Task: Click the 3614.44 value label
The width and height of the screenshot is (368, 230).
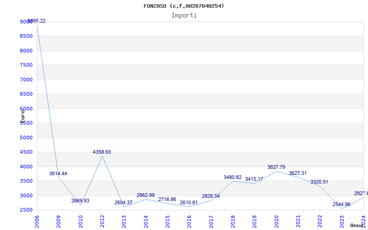Action: (x=58, y=174)
